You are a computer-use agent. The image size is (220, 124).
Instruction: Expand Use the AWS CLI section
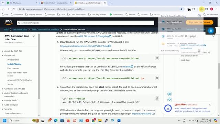click(2, 101)
